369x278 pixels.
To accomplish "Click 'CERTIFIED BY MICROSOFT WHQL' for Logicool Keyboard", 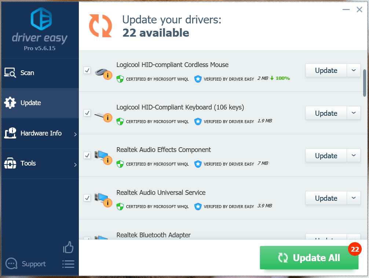I will point(157,122).
